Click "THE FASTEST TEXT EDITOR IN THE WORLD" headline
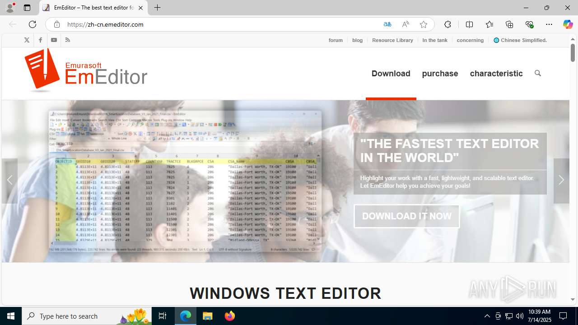 [x=449, y=150]
